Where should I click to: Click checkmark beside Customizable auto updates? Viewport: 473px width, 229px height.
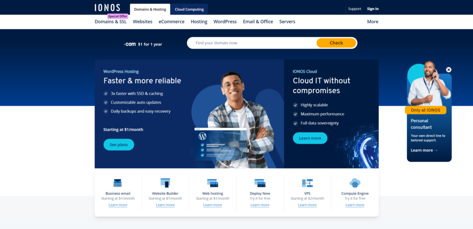[106, 102]
